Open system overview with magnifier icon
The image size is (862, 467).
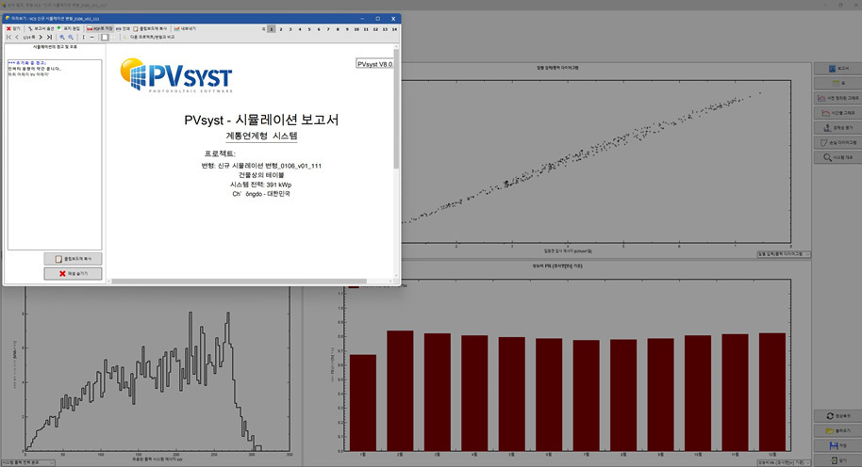coord(837,157)
